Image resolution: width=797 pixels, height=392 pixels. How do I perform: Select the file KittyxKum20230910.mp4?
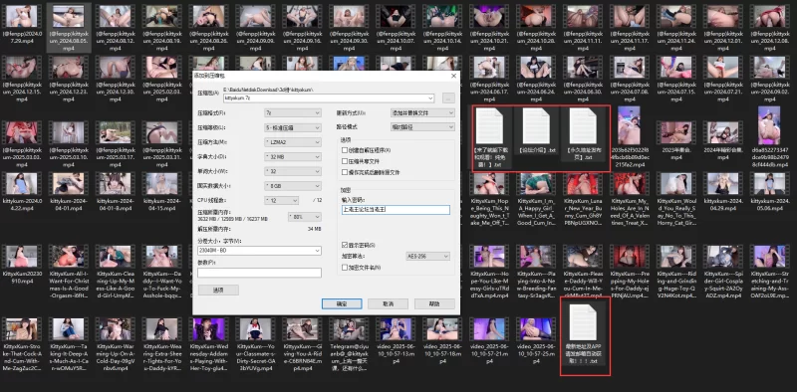point(22,265)
